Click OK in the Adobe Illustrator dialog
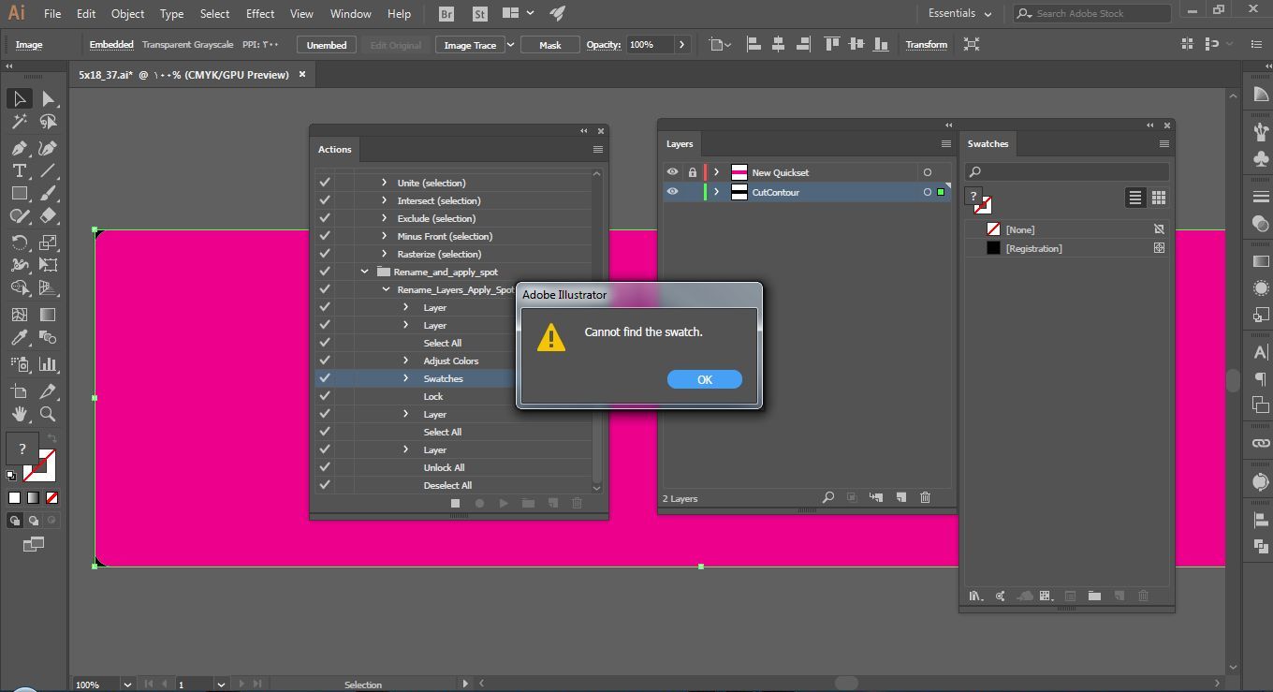This screenshot has height=692, width=1273. point(705,379)
